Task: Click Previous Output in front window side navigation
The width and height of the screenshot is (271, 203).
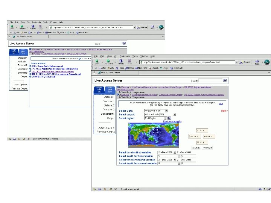Action: coord(105,132)
